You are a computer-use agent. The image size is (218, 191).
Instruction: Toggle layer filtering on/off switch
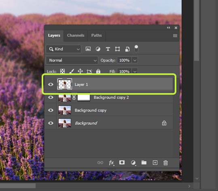click(x=136, y=49)
